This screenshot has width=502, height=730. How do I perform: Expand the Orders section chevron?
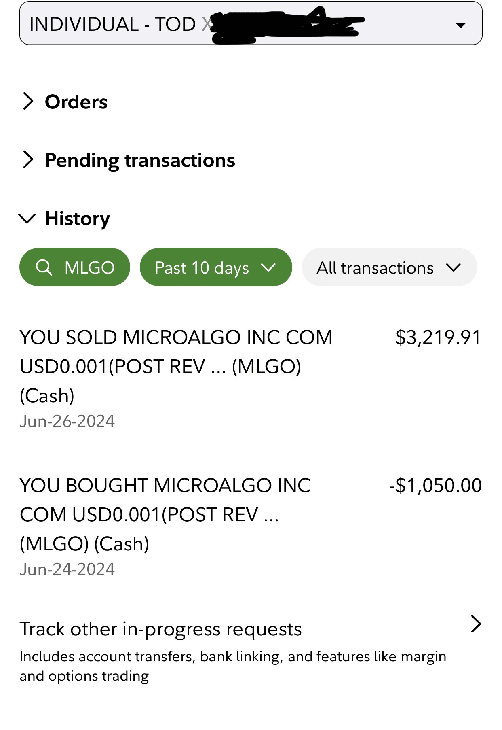point(27,101)
